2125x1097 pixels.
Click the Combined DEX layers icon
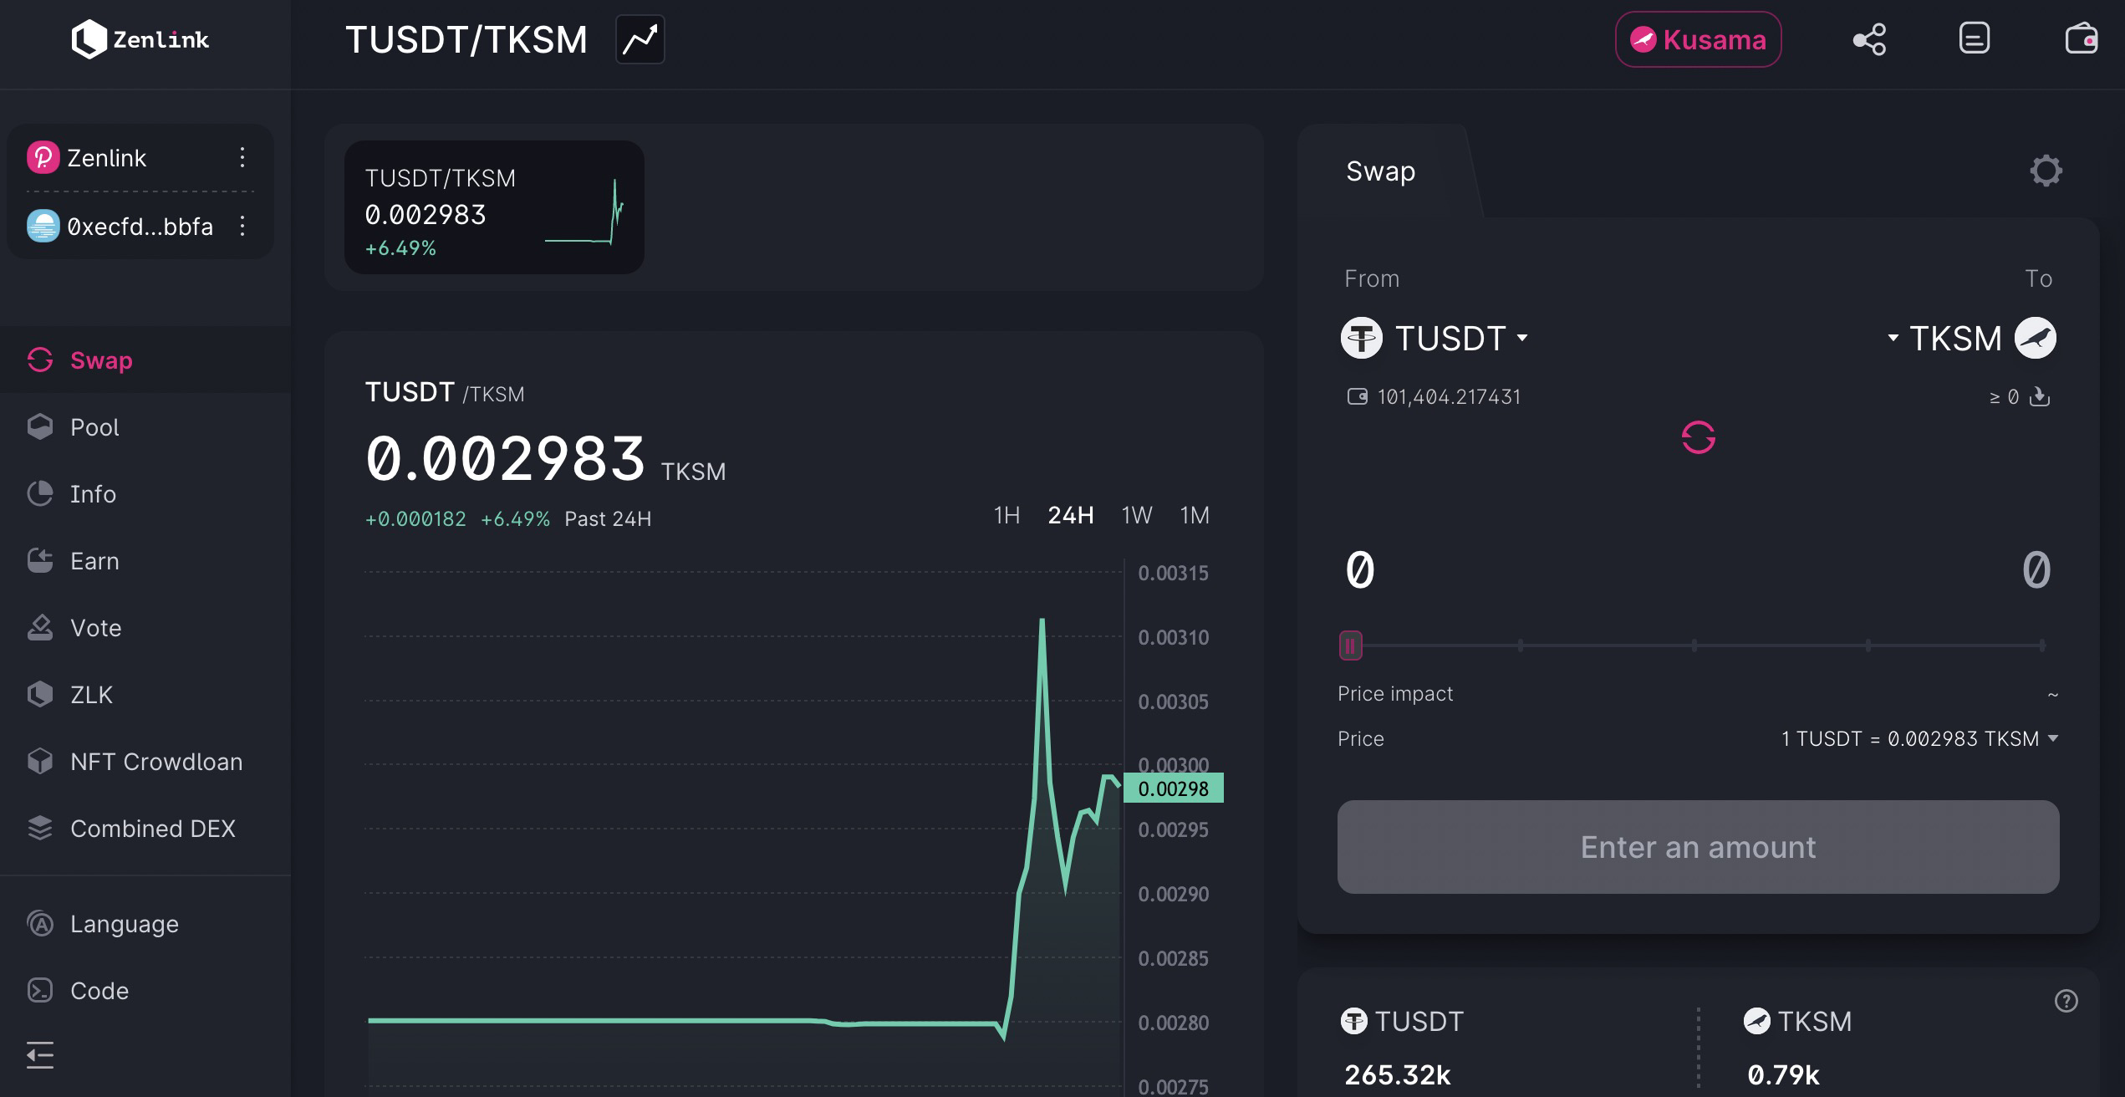point(39,828)
